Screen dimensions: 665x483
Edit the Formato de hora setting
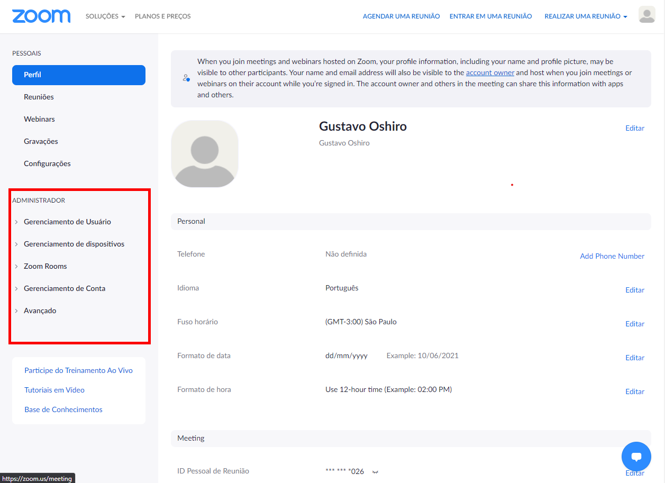pyautogui.click(x=635, y=391)
